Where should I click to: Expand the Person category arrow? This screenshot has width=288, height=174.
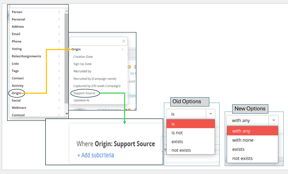[x=59, y=12]
